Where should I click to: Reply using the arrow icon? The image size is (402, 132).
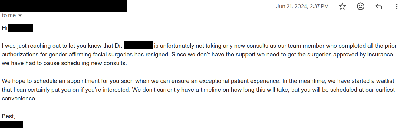(x=378, y=7)
